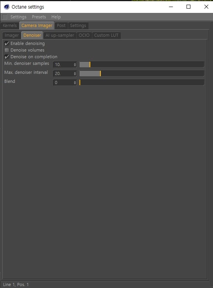The image size is (213, 288).
Task: Switch to the Post tab
Action: coord(61,25)
